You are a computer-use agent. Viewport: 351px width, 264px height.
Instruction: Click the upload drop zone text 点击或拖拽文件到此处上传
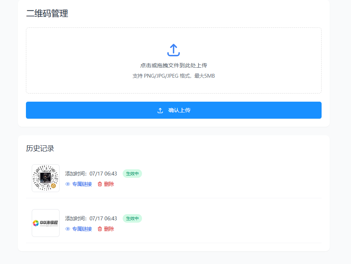[x=173, y=65]
